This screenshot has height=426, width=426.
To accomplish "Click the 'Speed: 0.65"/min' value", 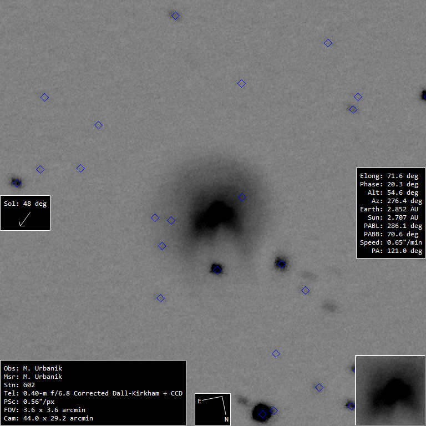I will pos(391,242).
